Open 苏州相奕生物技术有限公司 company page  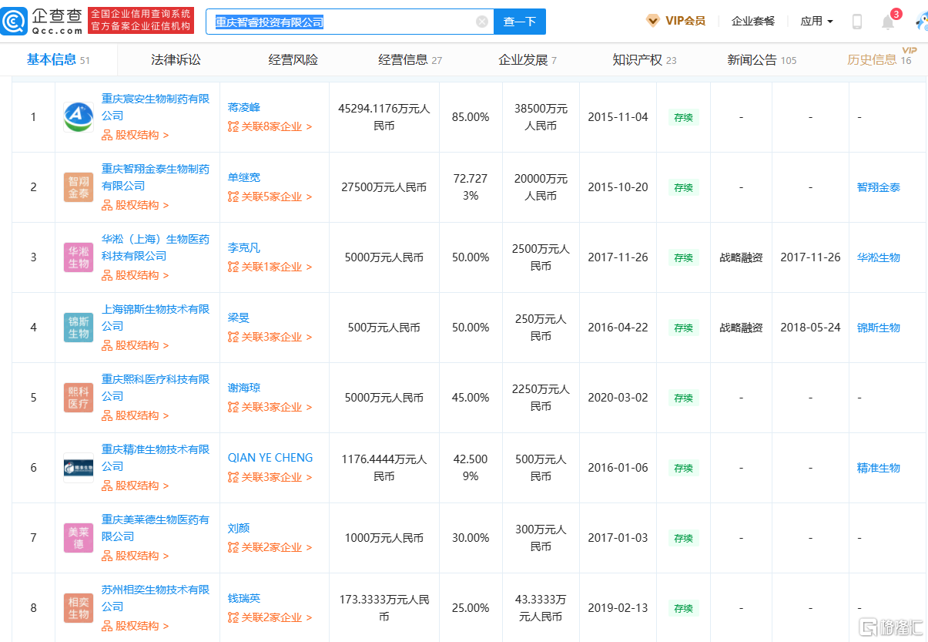[x=156, y=598]
